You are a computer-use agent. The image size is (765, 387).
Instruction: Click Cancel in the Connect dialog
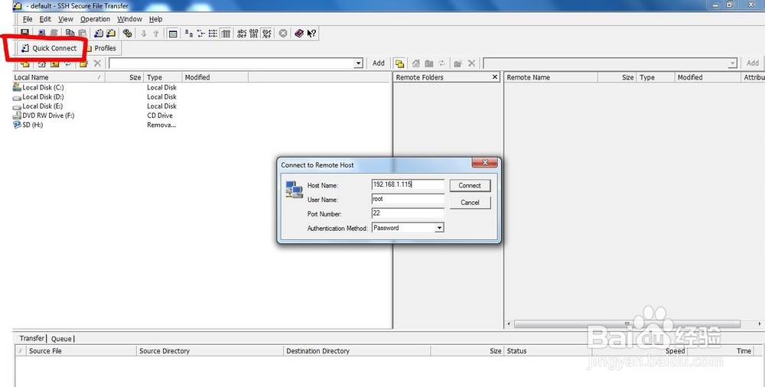tap(470, 203)
